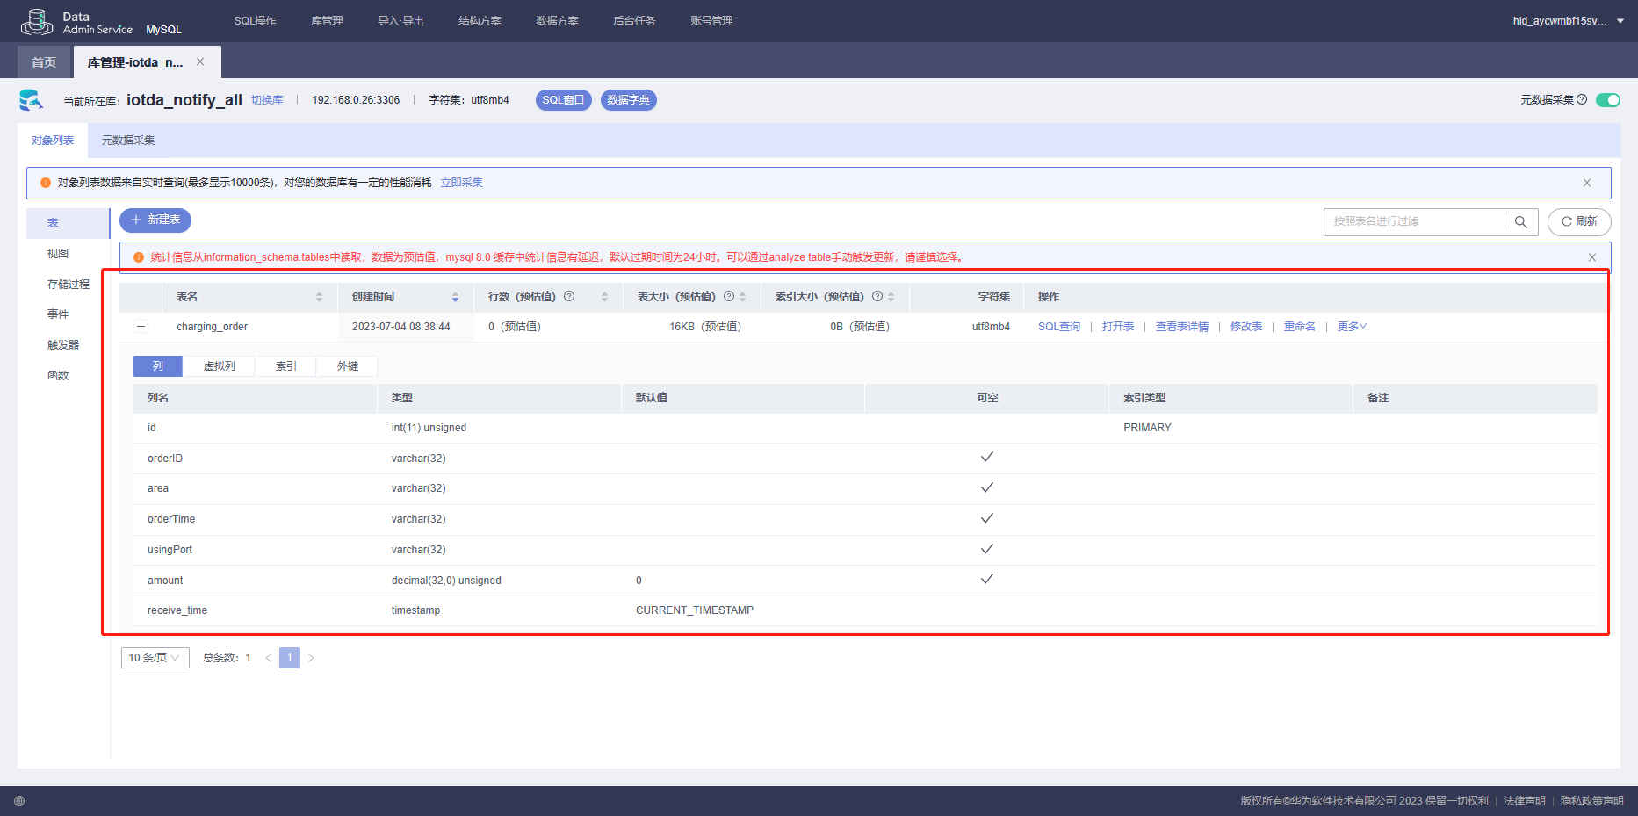Viewport: 1638px width, 816px height.
Task: Sort by 索引大小 column sort arrows
Action: 891,297
